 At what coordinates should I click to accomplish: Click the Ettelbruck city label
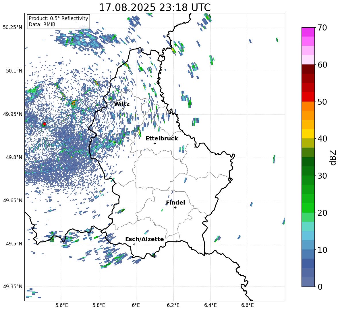[x=162, y=139]
